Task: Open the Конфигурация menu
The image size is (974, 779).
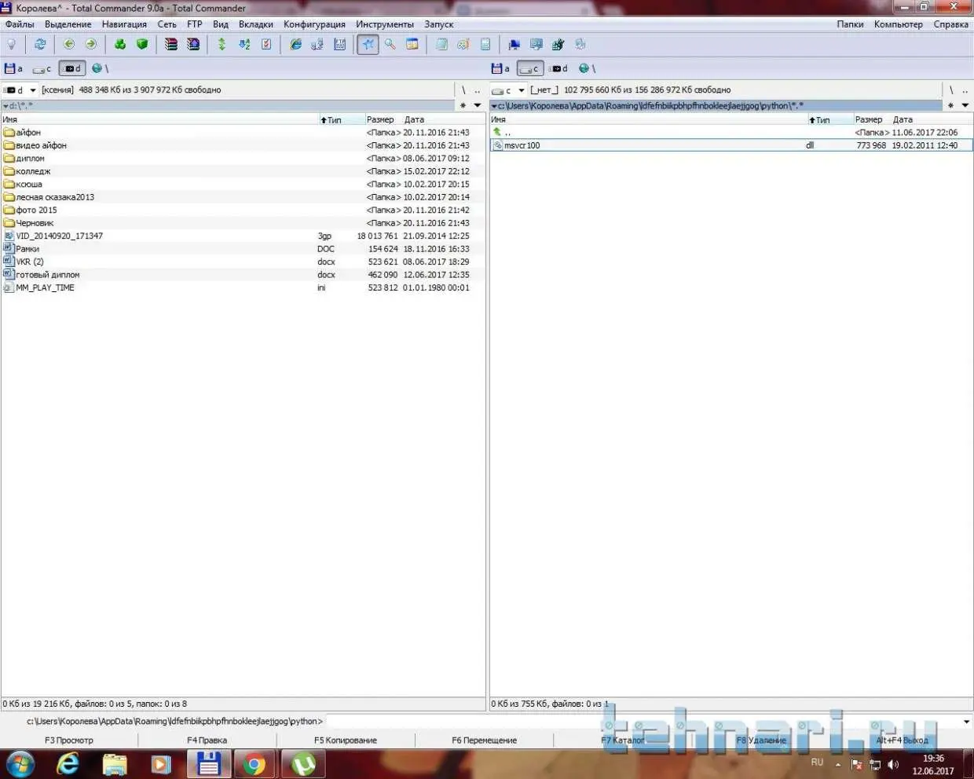Action: 314,24
